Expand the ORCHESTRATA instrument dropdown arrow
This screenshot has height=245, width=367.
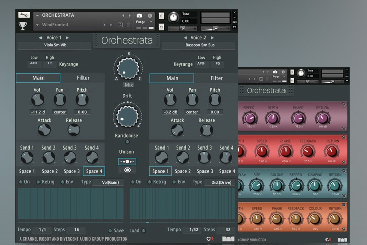37,16
